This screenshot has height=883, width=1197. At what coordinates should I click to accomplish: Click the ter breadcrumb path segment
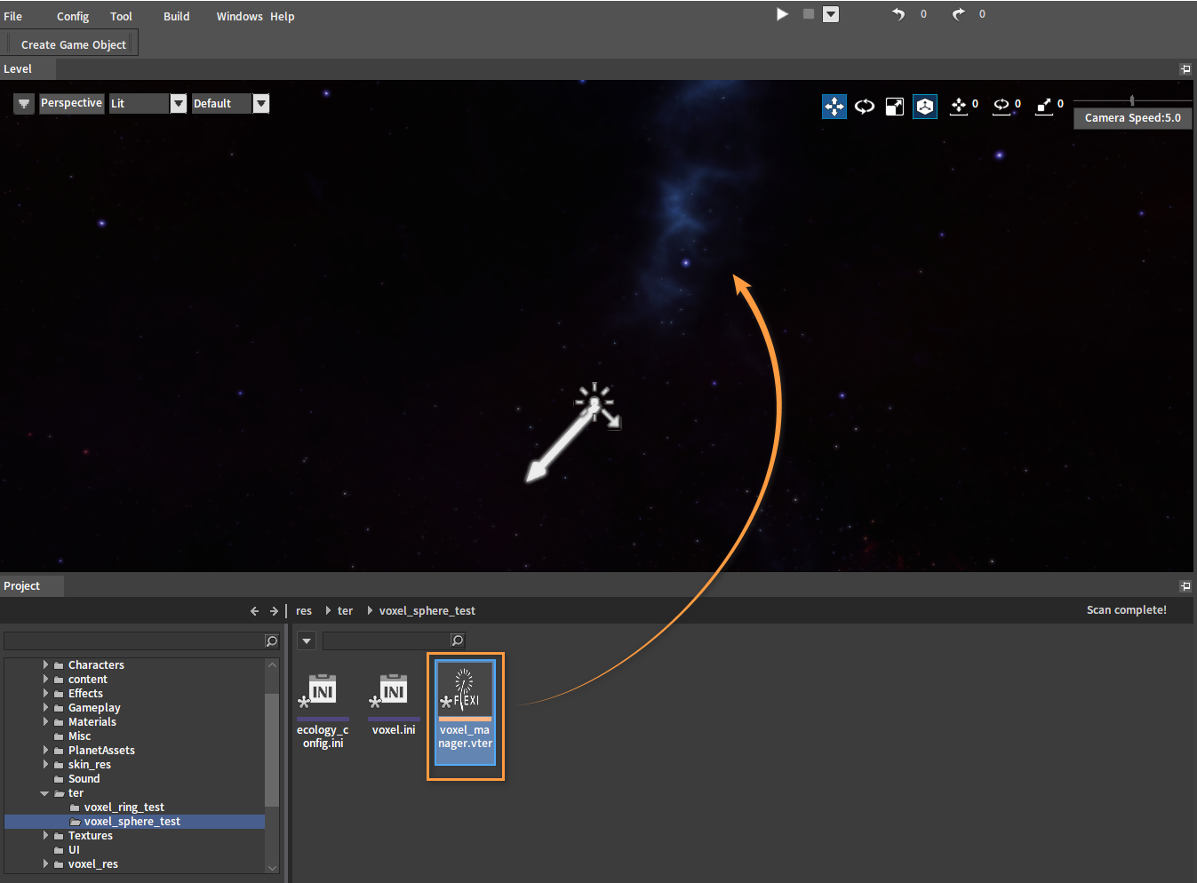(345, 611)
